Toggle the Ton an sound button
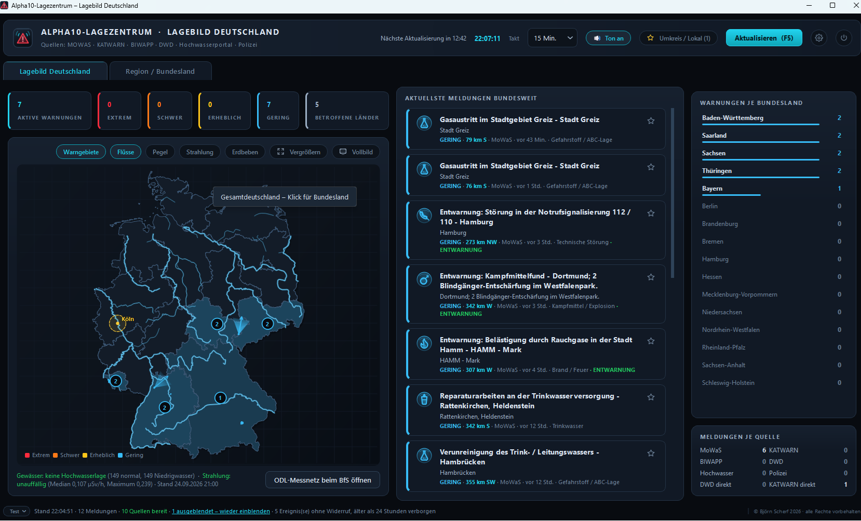The height and width of the screenshot is (521, 861). pos(608,38)
